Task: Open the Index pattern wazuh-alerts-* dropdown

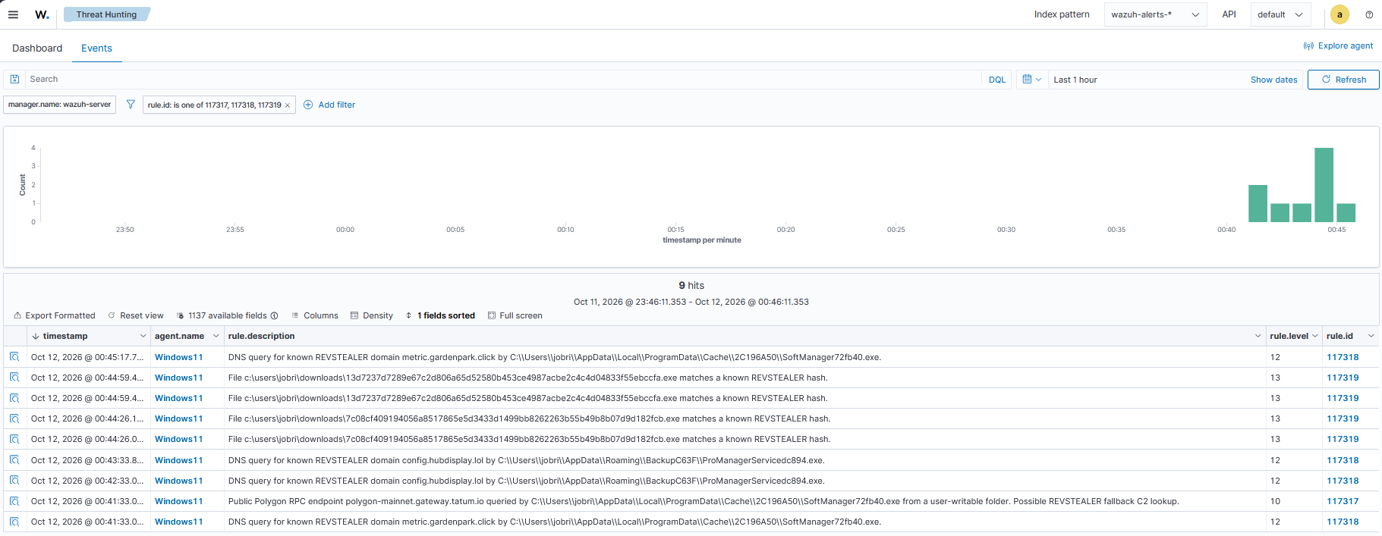Action: pyautogui.click(x=1155, y=14)
